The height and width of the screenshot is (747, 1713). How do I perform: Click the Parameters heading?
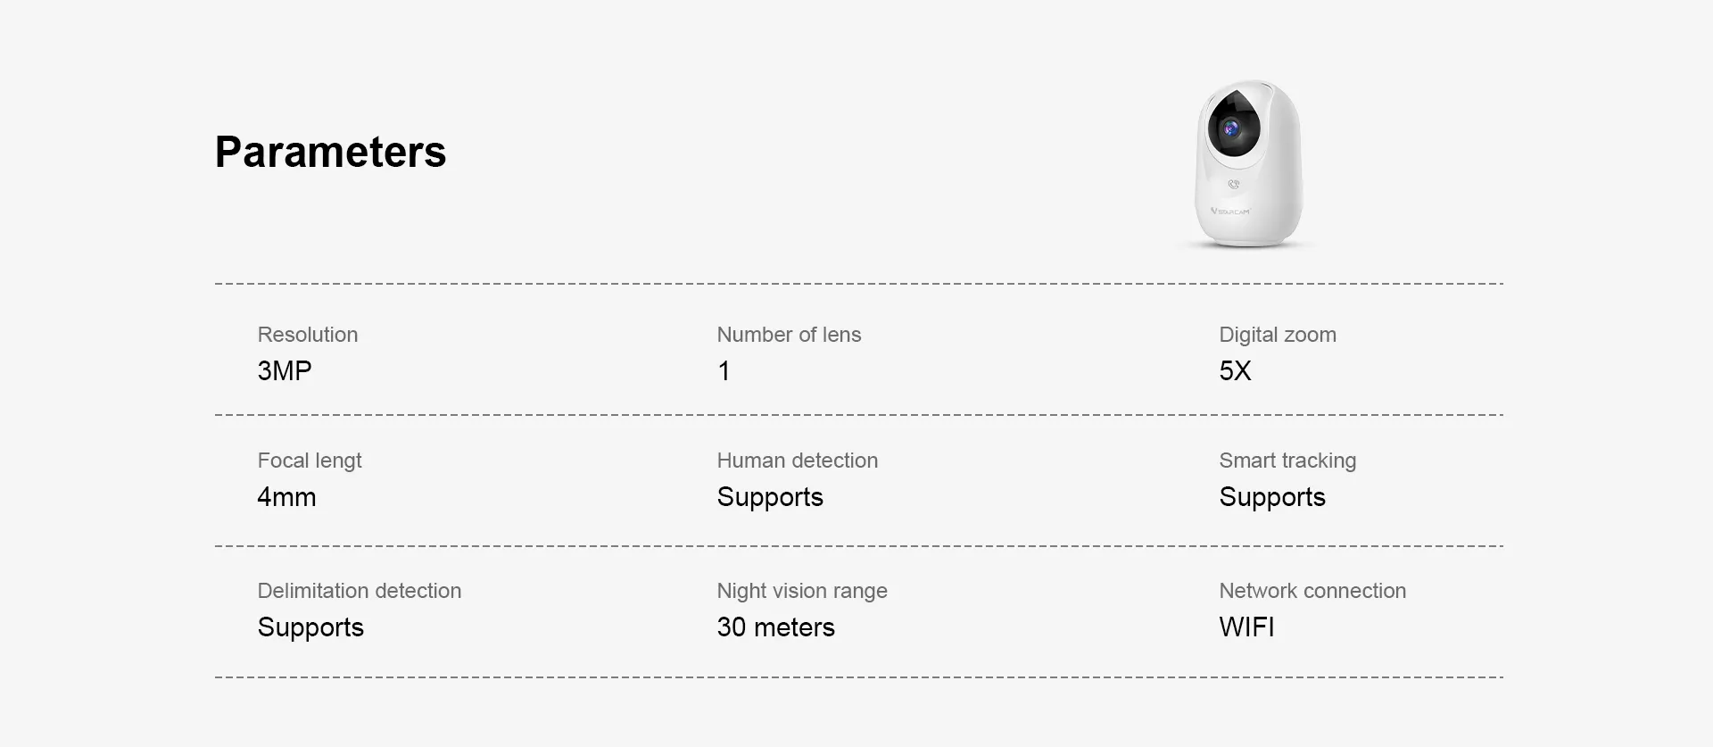330,152
